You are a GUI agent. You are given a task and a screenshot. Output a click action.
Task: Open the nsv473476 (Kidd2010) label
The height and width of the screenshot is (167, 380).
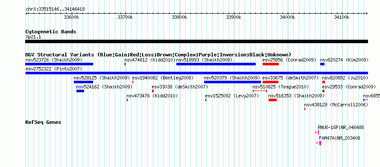click(152, 96)
